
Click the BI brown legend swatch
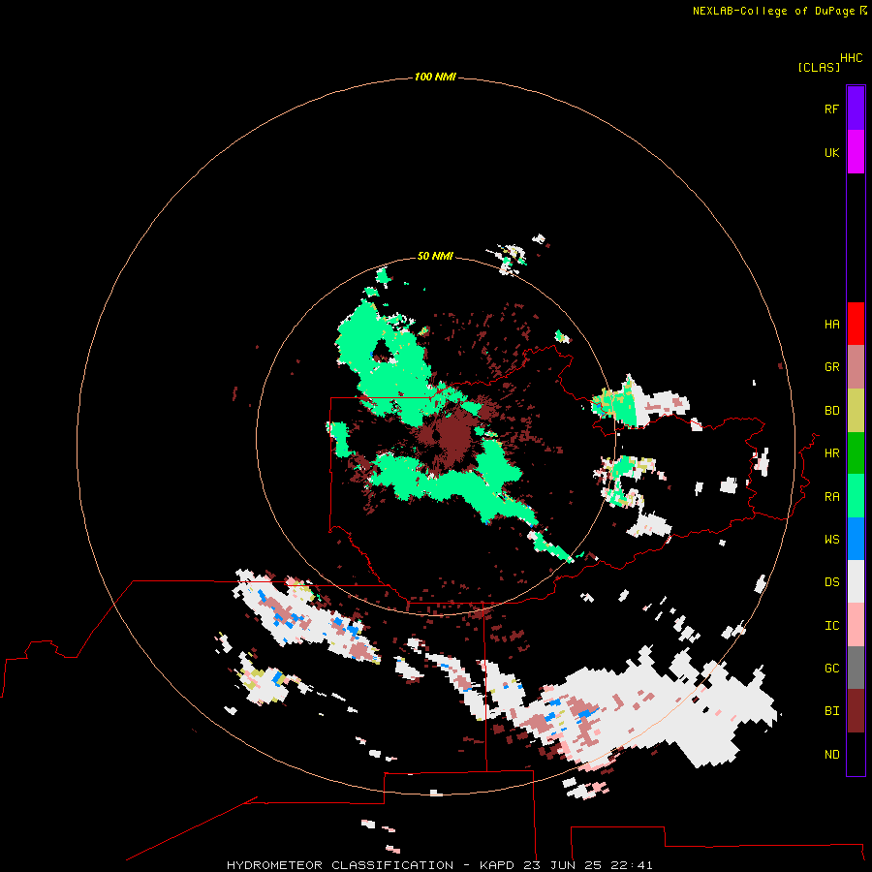tap(856, 711)
